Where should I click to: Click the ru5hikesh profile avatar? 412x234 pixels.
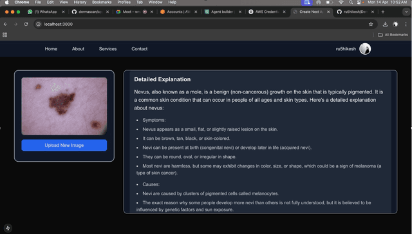coord(365,49)
